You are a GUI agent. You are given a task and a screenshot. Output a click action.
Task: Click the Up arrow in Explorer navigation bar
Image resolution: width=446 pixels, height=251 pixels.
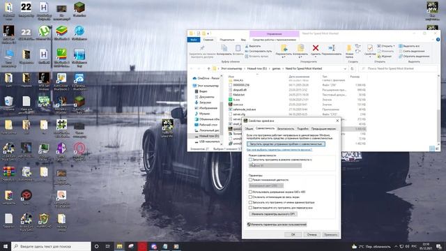point(208,68)
